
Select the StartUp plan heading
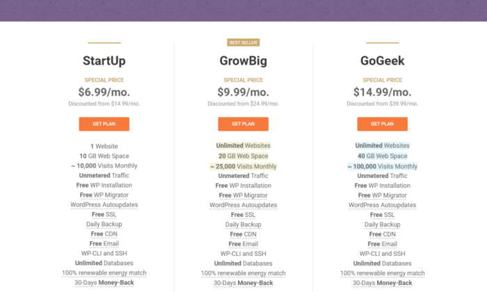[x=104, y=60]
